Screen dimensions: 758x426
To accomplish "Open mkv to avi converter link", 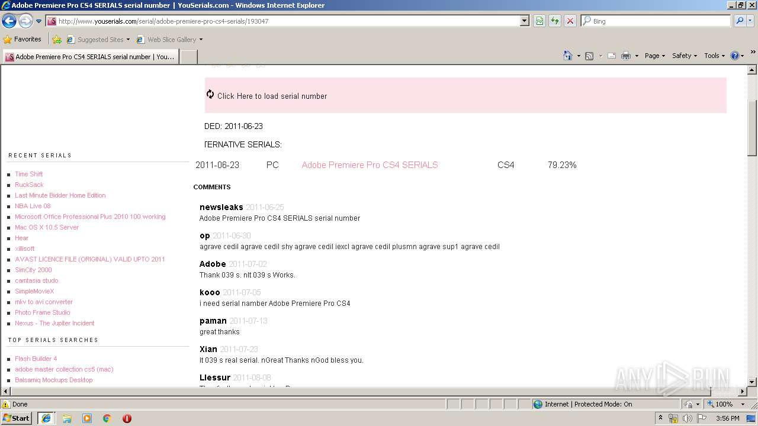I will point(44,302).
